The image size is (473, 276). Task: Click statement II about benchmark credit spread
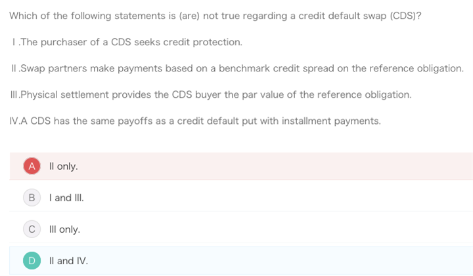[237, 69]
